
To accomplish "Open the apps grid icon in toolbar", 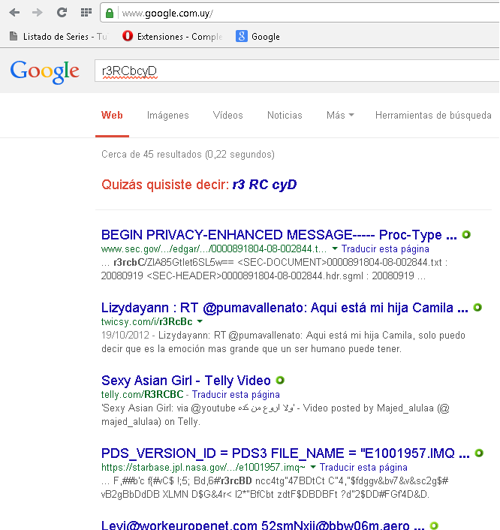I will coord(86,13).
